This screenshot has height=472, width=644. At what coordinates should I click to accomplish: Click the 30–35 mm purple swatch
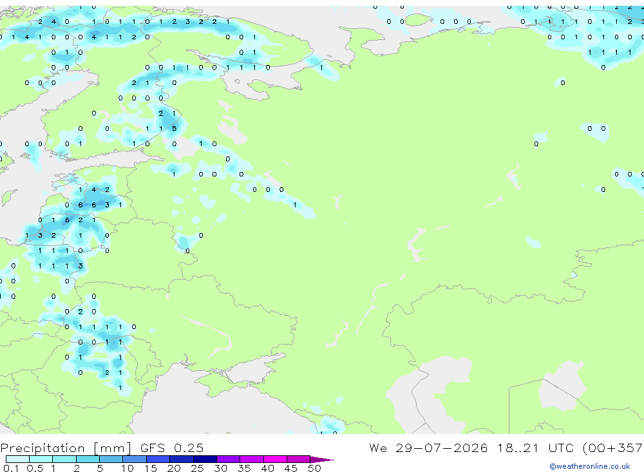click(x=229, y=459)
